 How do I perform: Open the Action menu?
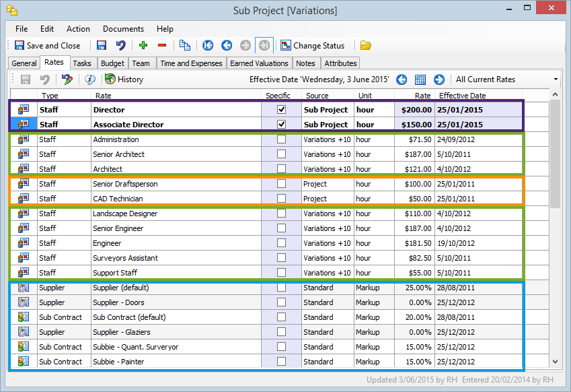[x=78, y=29]
